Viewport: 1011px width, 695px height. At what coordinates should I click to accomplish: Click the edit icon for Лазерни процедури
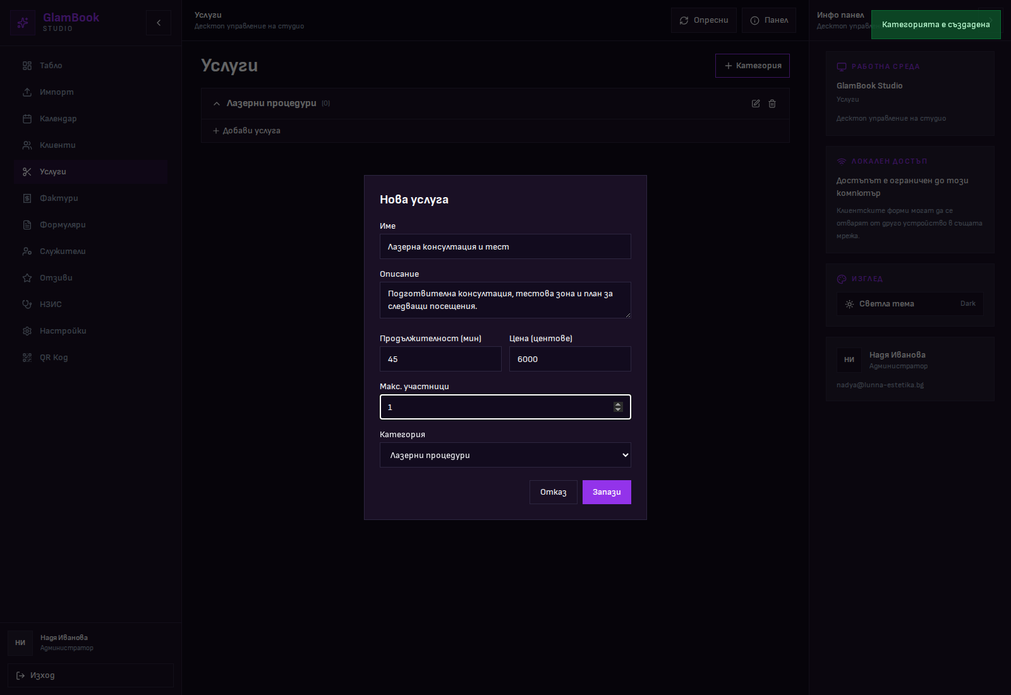tap(756, 104)
